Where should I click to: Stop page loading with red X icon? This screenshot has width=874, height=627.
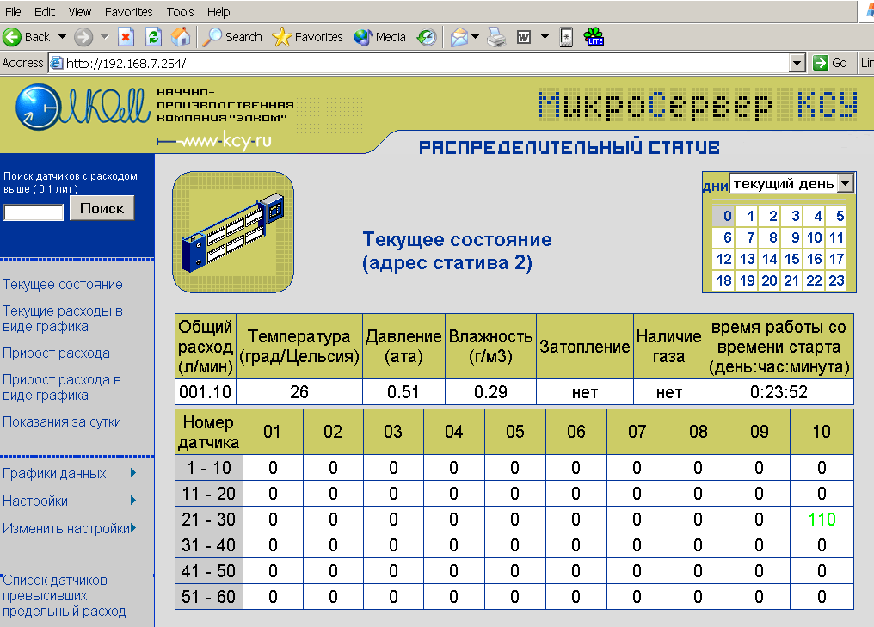coord(126,37)
